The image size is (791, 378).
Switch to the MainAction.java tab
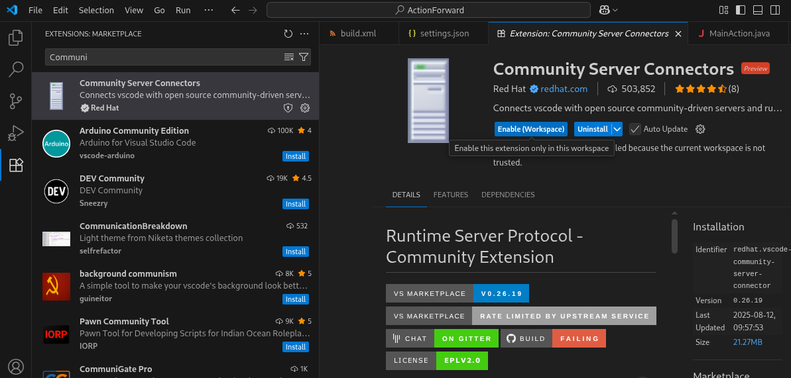739,34
